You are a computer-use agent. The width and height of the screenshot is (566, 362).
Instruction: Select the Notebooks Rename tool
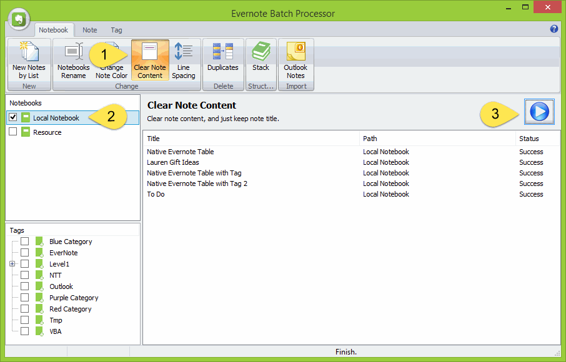click(73, 60)
